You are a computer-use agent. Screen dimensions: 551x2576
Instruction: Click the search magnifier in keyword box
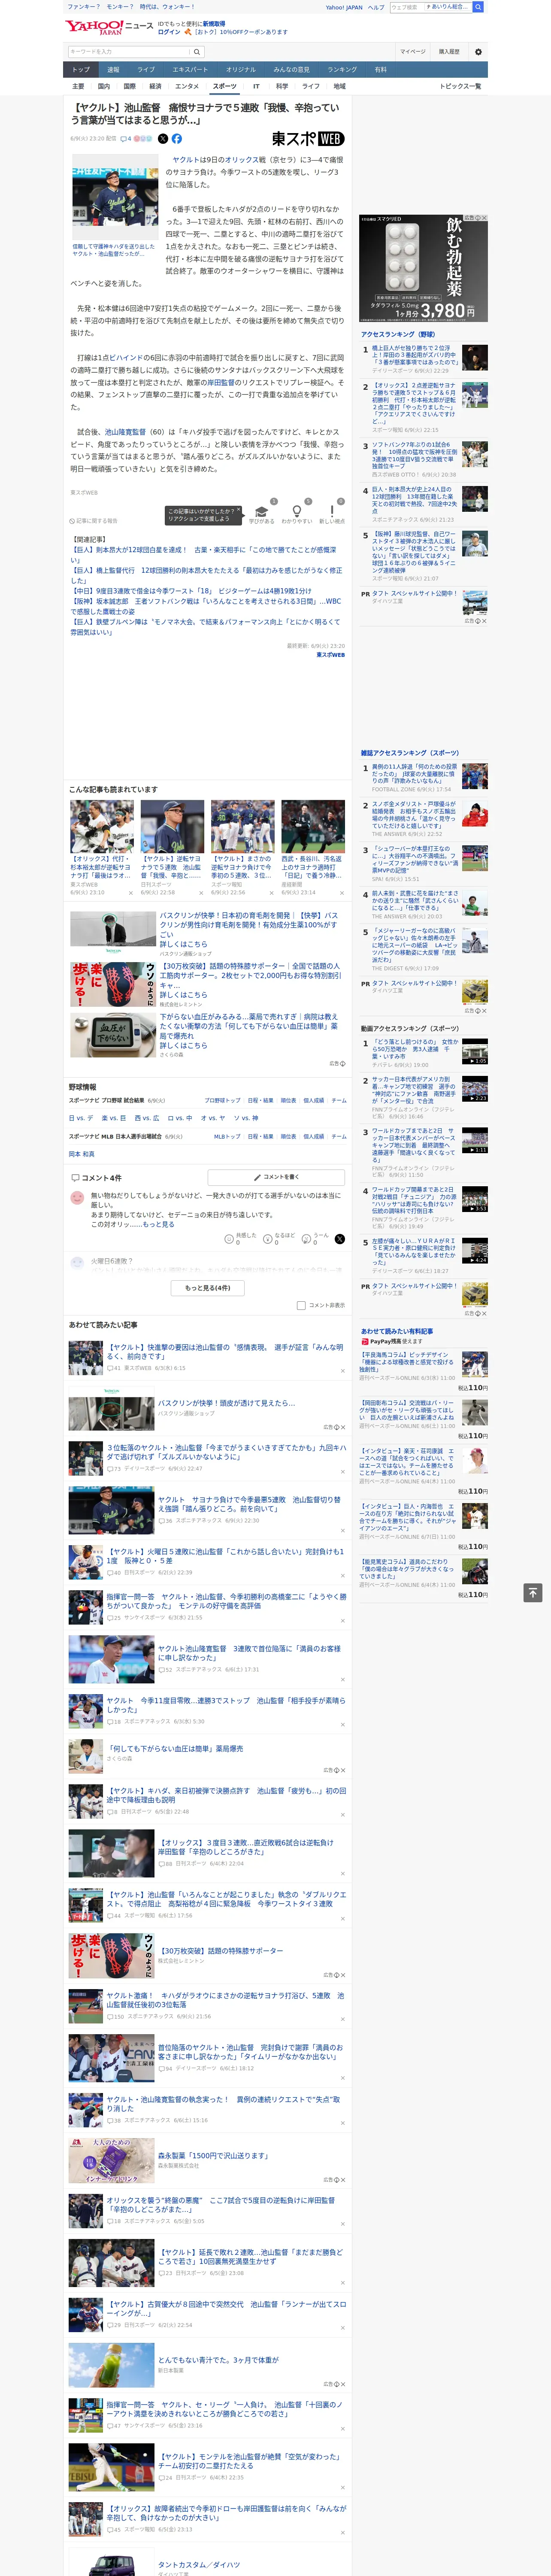click(x=197, y=52)
